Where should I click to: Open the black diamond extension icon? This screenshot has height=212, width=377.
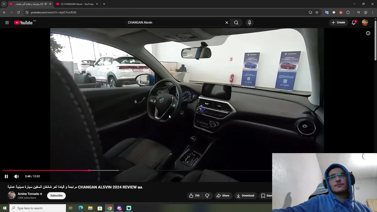(334, 12)
